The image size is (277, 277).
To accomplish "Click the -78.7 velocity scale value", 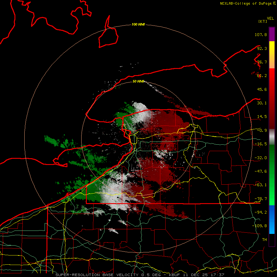I will (261, 199).
